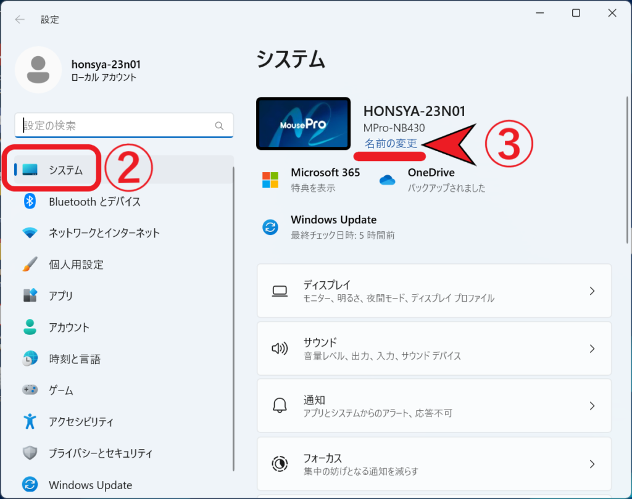Expand the フォーカス settings row chevron
Image resolution: width=632 pixels, height=499 pixels.
(591, 464)
